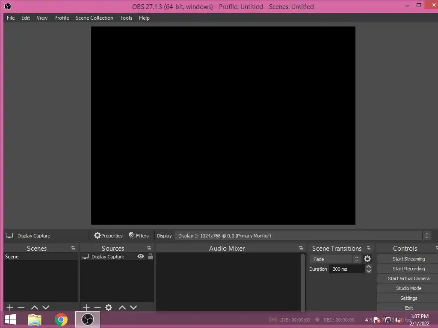Click the network icon in system tray

pos(388,320)
